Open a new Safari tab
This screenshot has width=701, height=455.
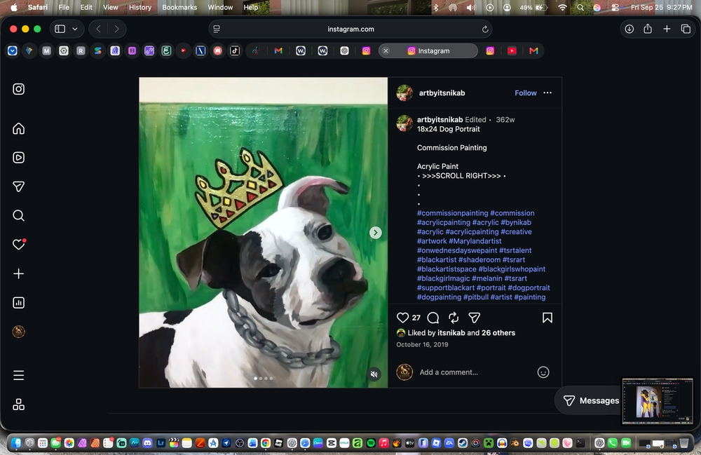point(667,29)
